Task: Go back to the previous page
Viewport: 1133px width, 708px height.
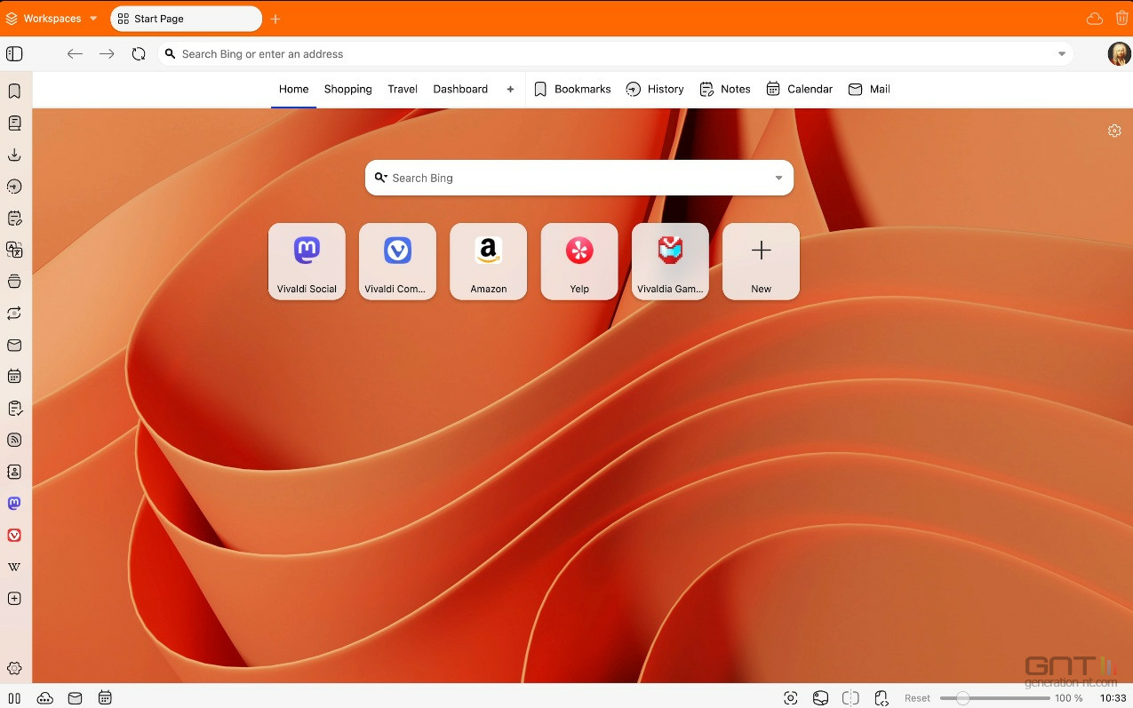Action: coord(76,54)
